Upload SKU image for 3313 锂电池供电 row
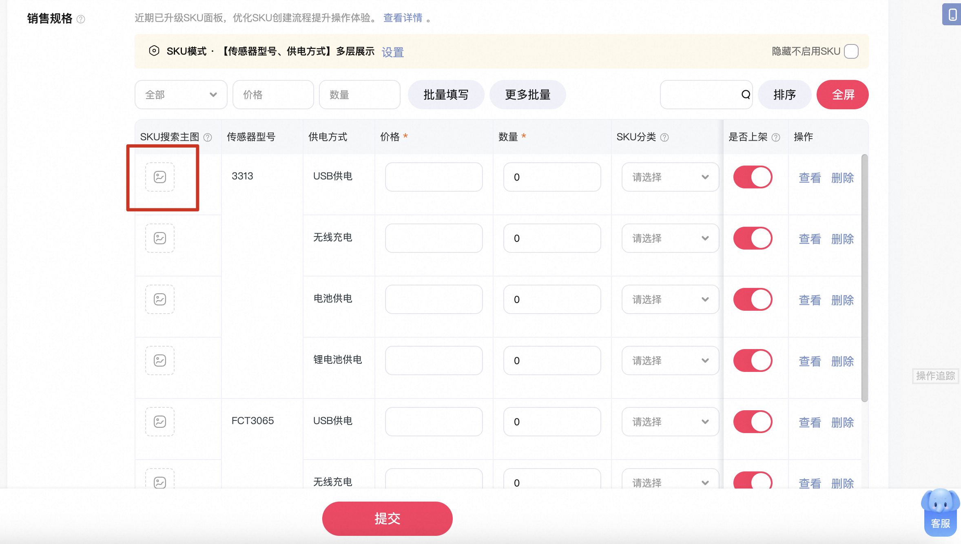This screenshot has width=961, height=544. tap(160, 360)
